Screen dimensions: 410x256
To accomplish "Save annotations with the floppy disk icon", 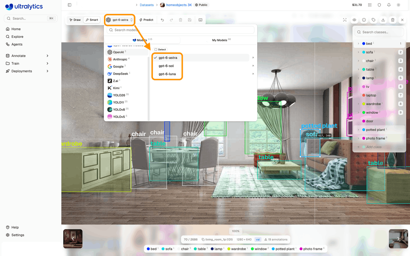I will pos(190,20).
